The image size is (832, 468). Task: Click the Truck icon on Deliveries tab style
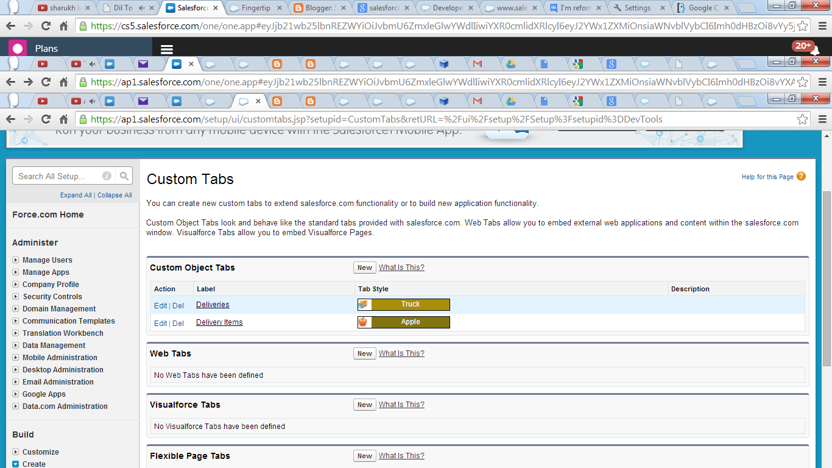[x=364, y=304]
